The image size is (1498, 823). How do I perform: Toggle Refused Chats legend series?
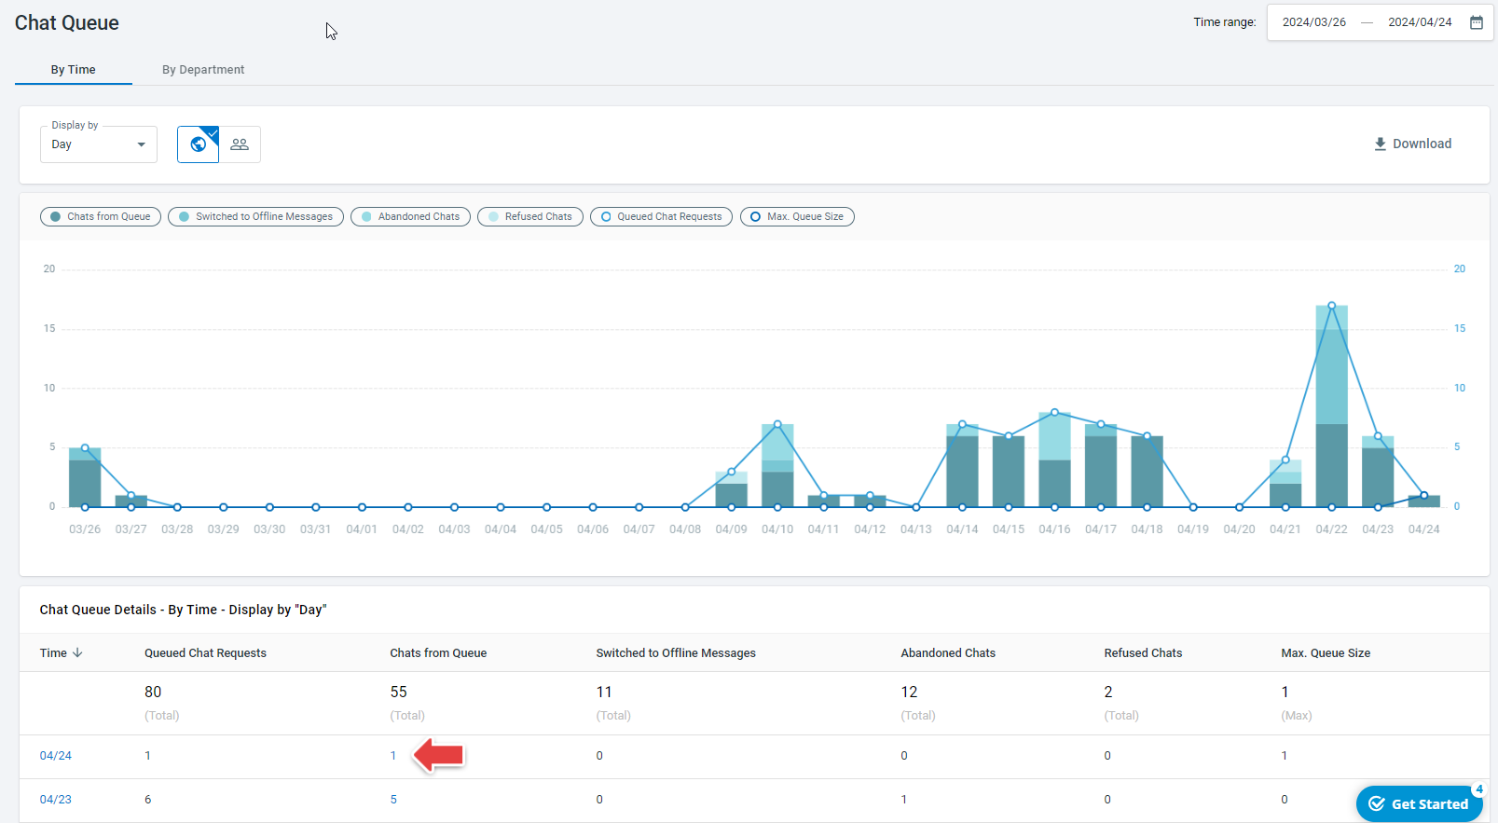(530, 216)
